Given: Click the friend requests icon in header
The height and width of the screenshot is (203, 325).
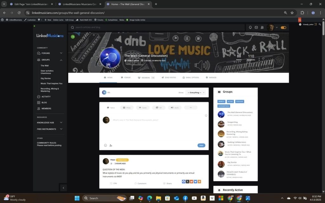Looking at the screenshot, I should (262, 28).
